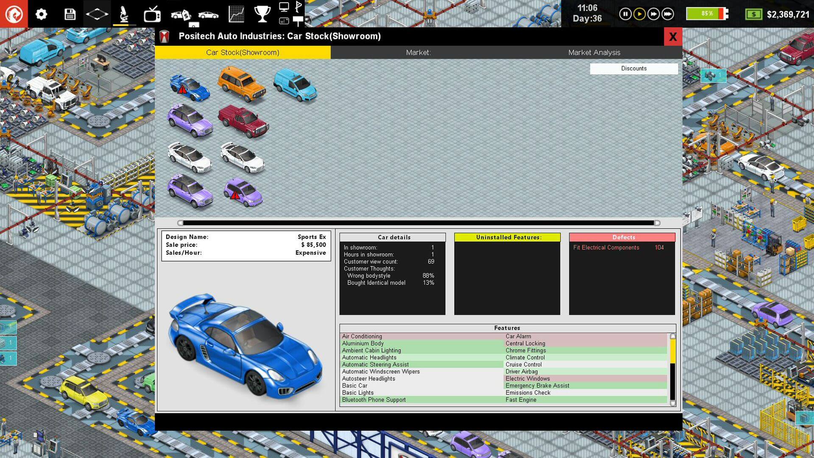Click the red Positech logo icon
The height and width of the screenshot is (458, 814).
[x=14, y=14]
